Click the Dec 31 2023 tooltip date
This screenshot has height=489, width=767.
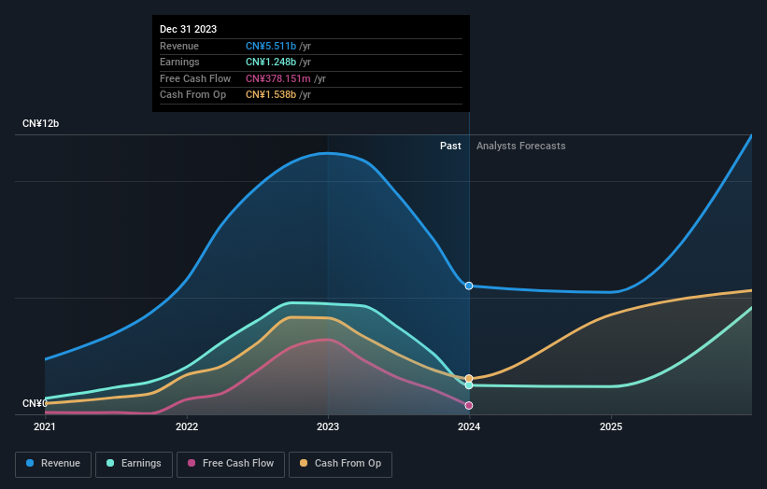189,29
